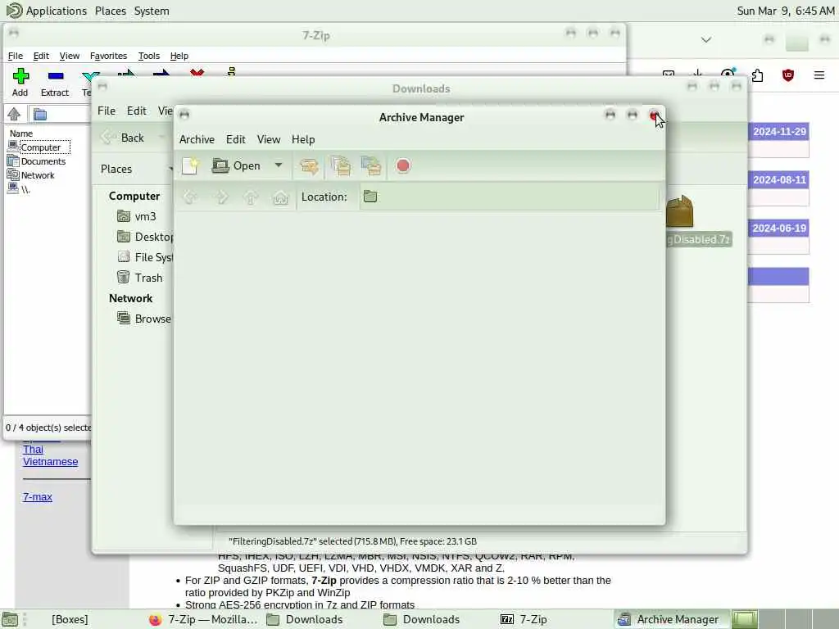This screenshot has width=839, height=629.
Task: Click the Add files toolbar icon
Action: (341, 166)
